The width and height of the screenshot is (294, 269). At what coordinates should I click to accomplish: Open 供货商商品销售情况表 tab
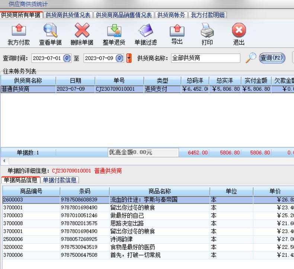point(124,15)
